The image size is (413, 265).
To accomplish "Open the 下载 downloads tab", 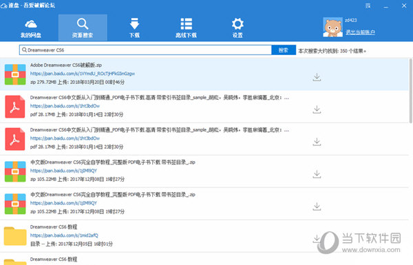I will coord(134,28).
